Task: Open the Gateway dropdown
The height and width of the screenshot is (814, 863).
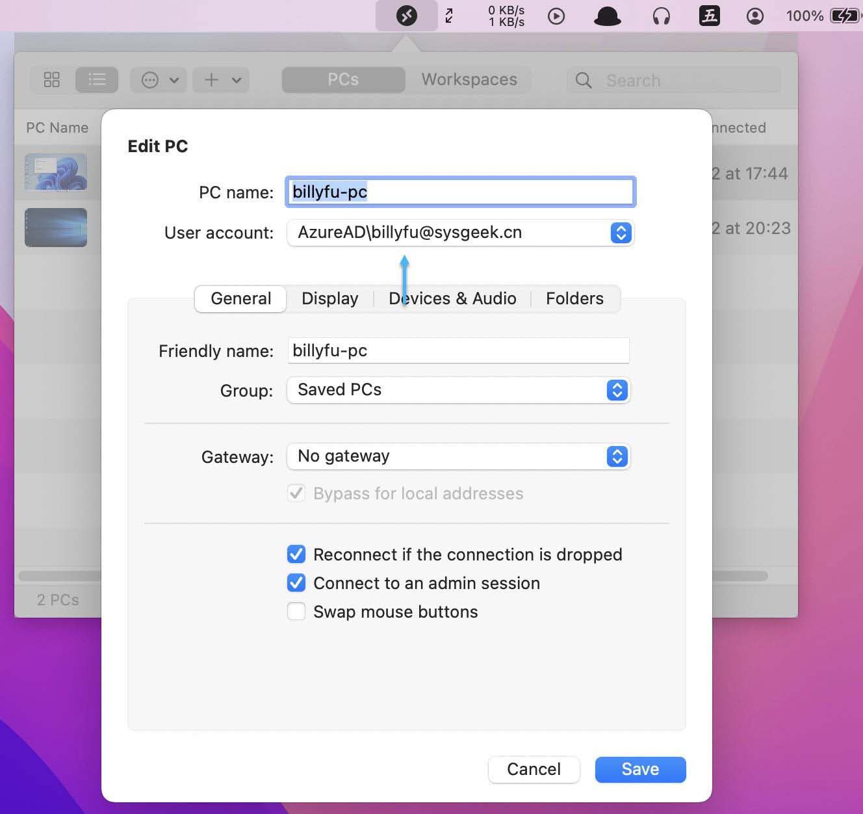Action: tap(458, 456)
